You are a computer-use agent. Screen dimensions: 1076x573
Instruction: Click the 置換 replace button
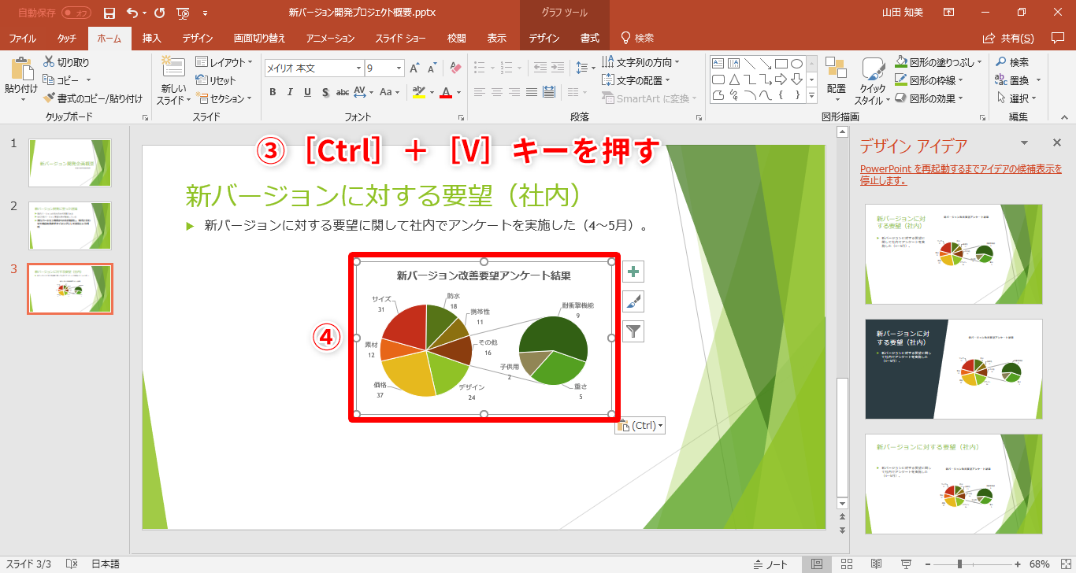point(1018,80)
